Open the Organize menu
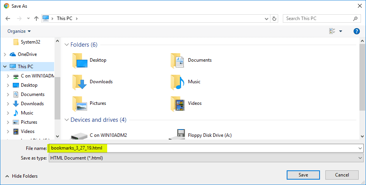 click(19, 31)
